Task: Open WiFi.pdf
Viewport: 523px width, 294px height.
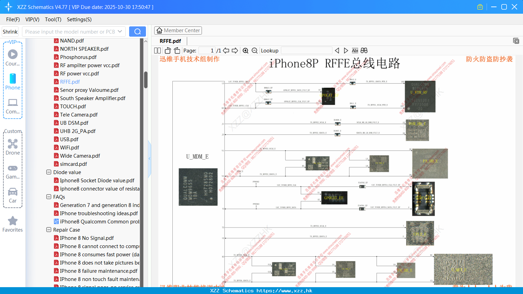Action: coord(69,147)
